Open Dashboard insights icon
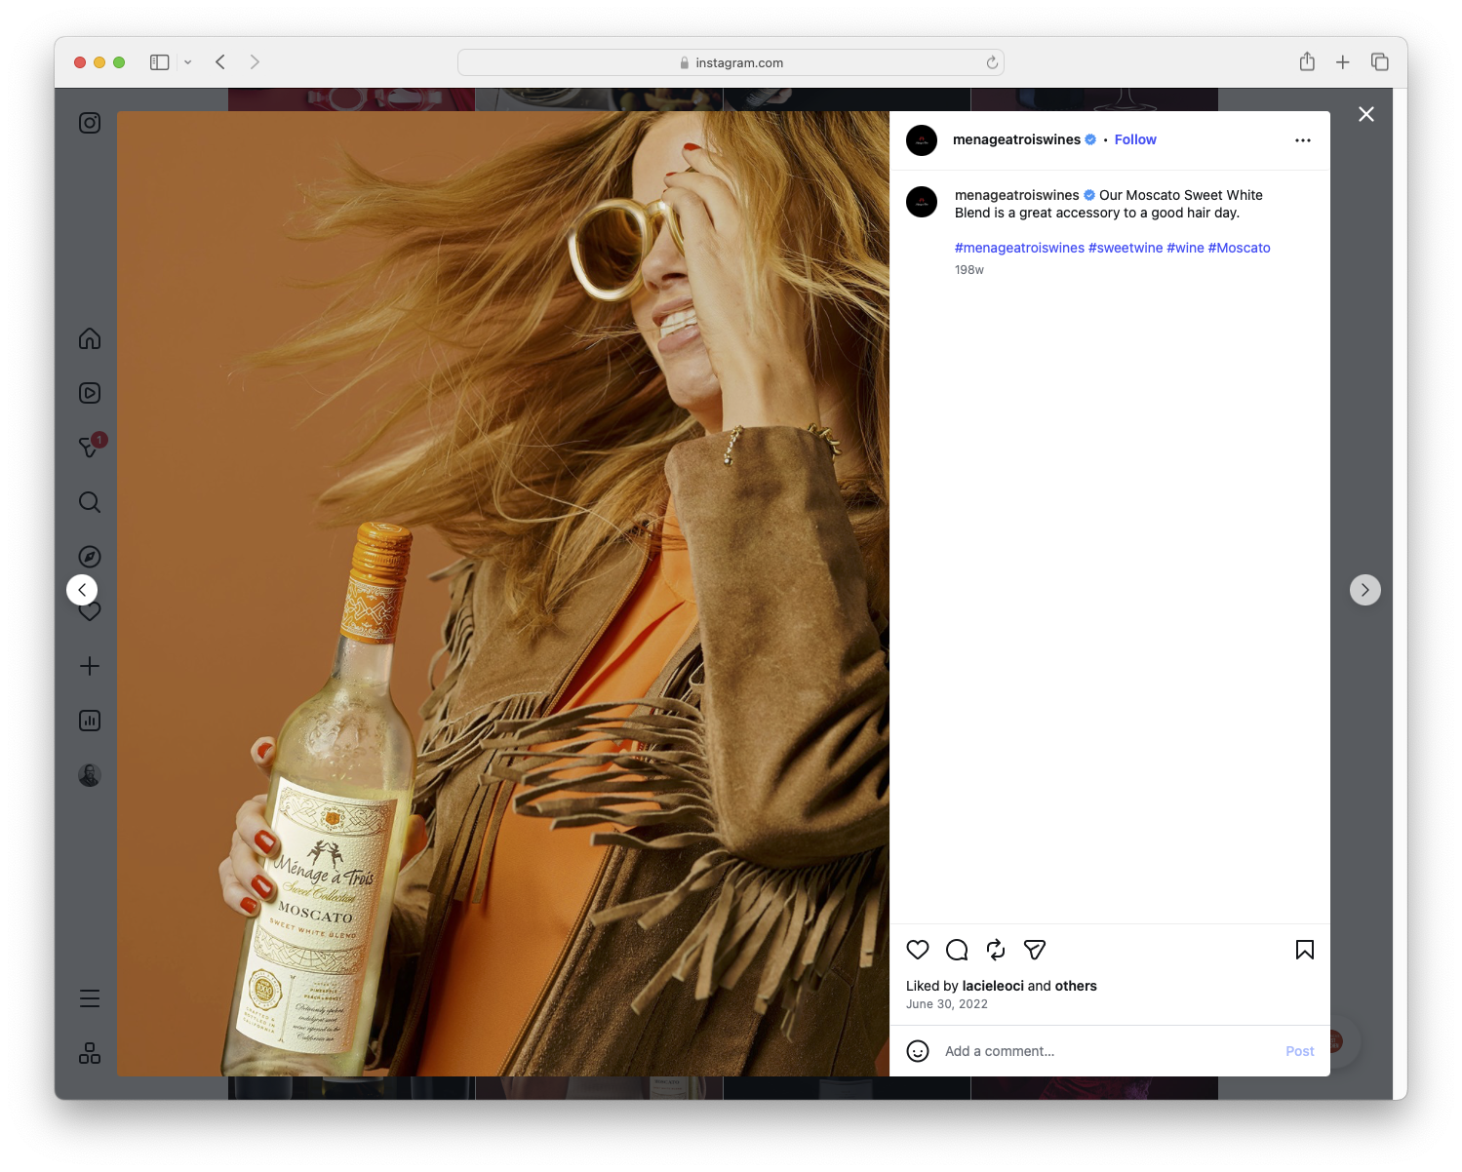Screen dimensions: 1462x1172 [x=90, y=721]
